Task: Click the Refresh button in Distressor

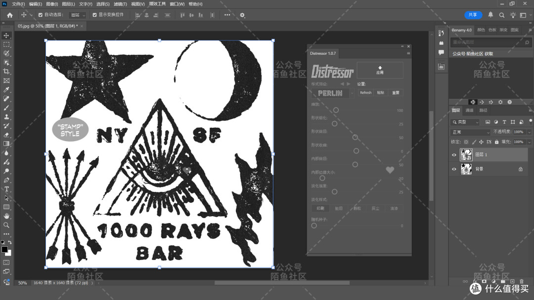Action: 366,93
